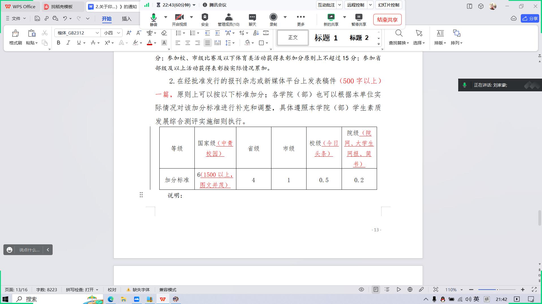This screenshot has width=542, height=304.
Task: Apply the Heading 1 (标题 1) style
Action: (x=326, y=38)
